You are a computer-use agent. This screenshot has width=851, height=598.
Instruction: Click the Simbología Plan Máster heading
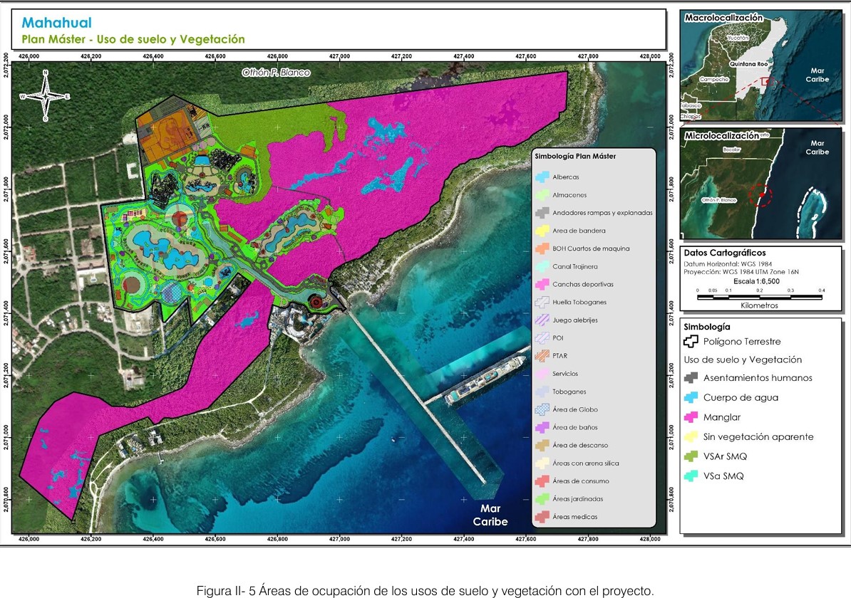point(574,156)
